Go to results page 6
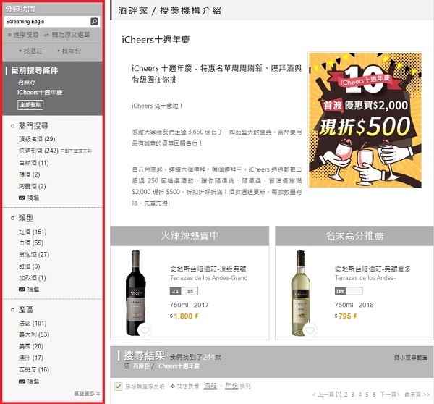Screen dimensions: 434x404 click(x=374, y=395)
